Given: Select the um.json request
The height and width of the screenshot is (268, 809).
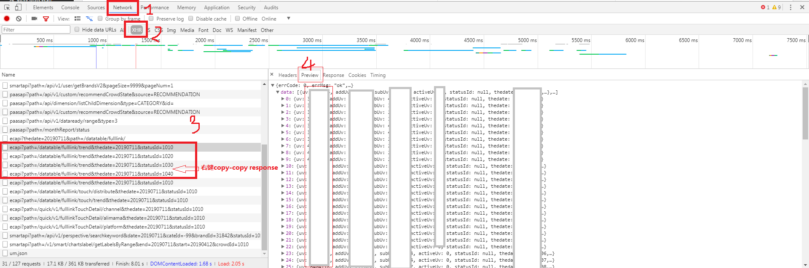Looking at the screenshot, I should (131, 253).
